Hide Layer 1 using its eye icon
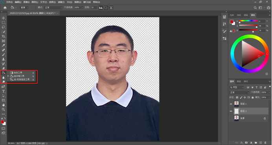 (231, 104)
